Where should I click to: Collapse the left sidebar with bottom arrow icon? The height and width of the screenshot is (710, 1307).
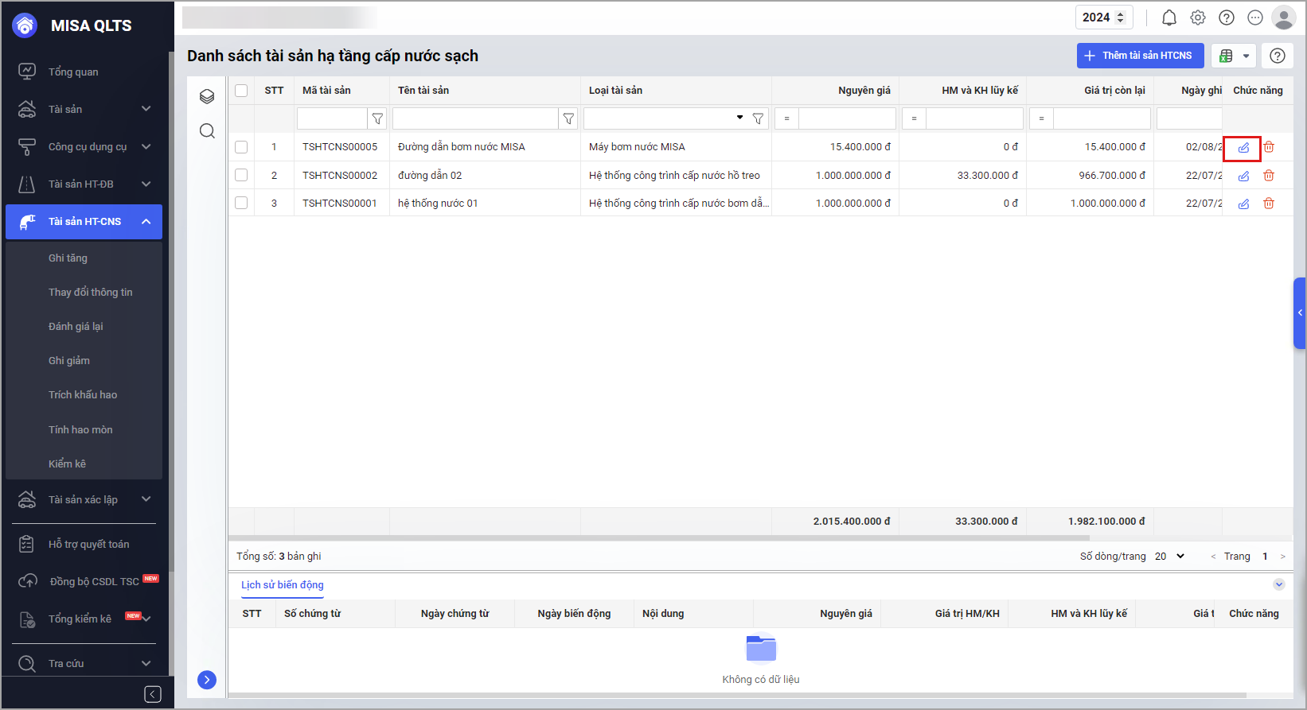[153, 694]
